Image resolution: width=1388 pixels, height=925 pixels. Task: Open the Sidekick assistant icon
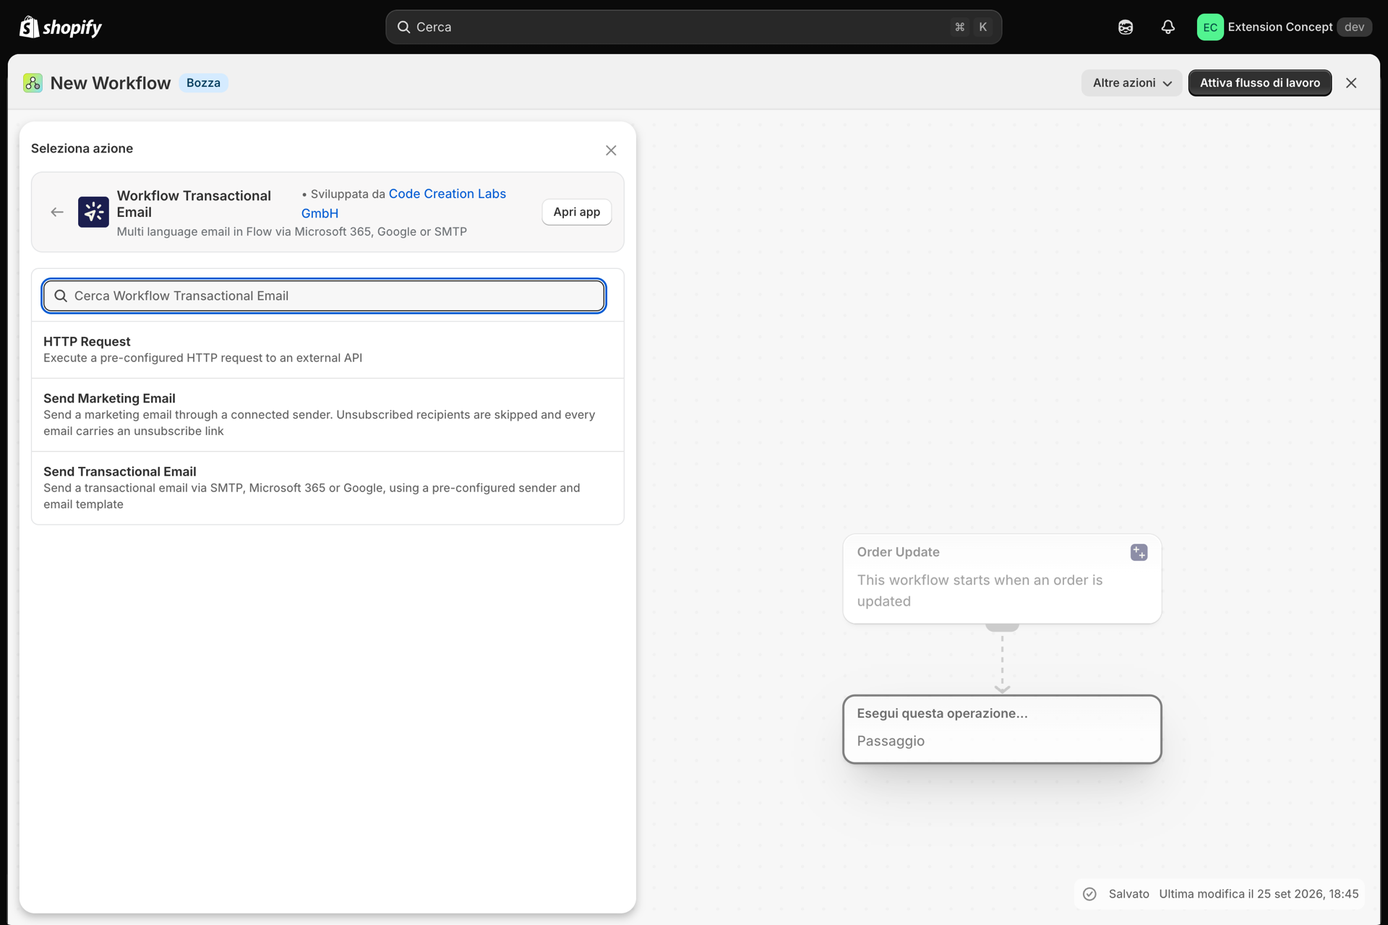[x=1126, y=27]
